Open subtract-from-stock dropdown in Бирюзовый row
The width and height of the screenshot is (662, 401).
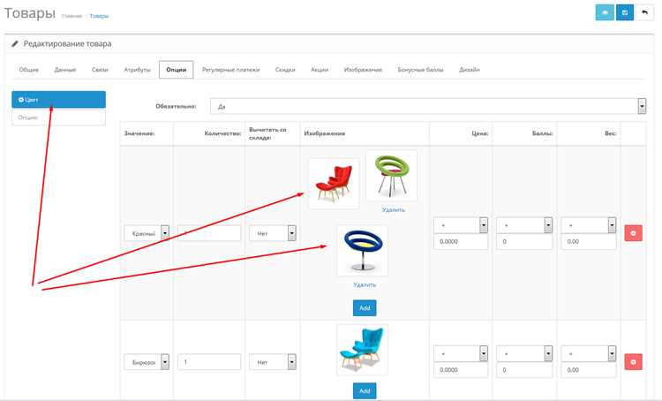coord(273,362)
